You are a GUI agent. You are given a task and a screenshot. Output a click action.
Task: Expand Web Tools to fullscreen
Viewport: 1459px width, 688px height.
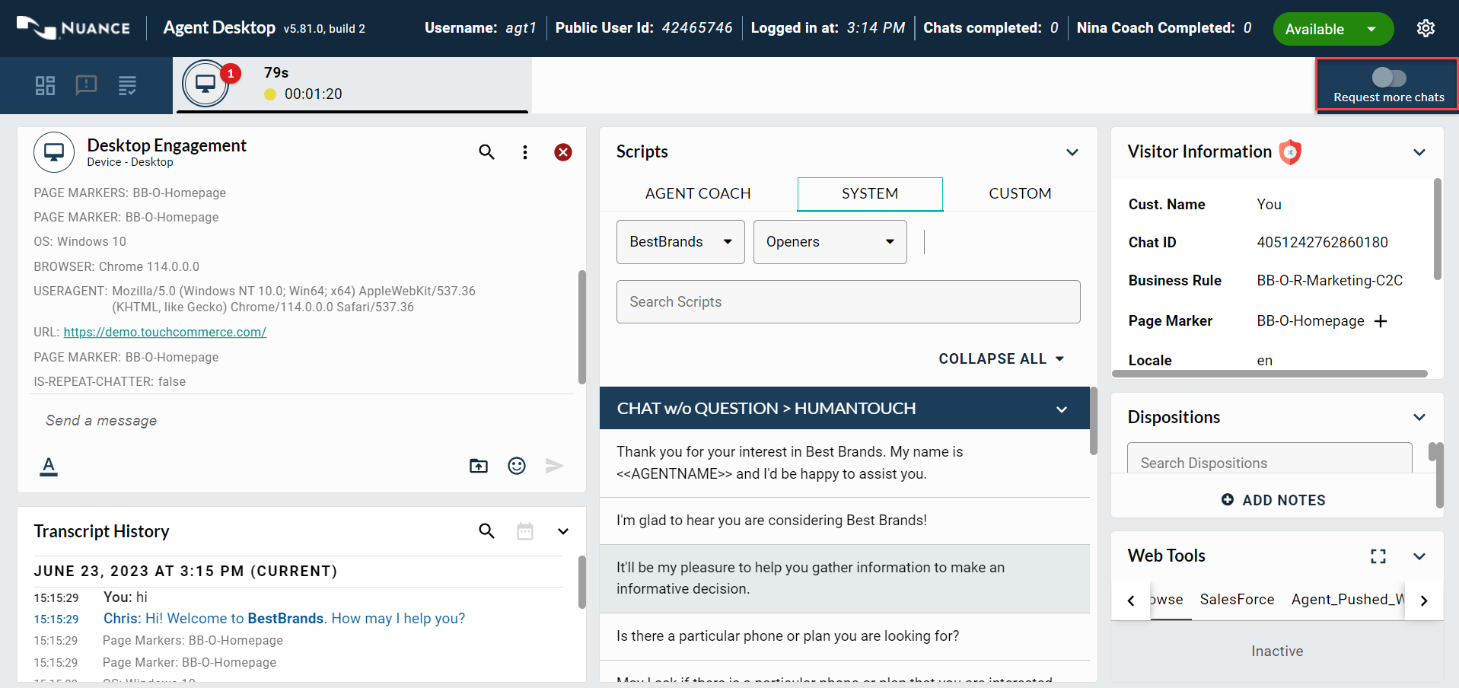coord(1378,556)
